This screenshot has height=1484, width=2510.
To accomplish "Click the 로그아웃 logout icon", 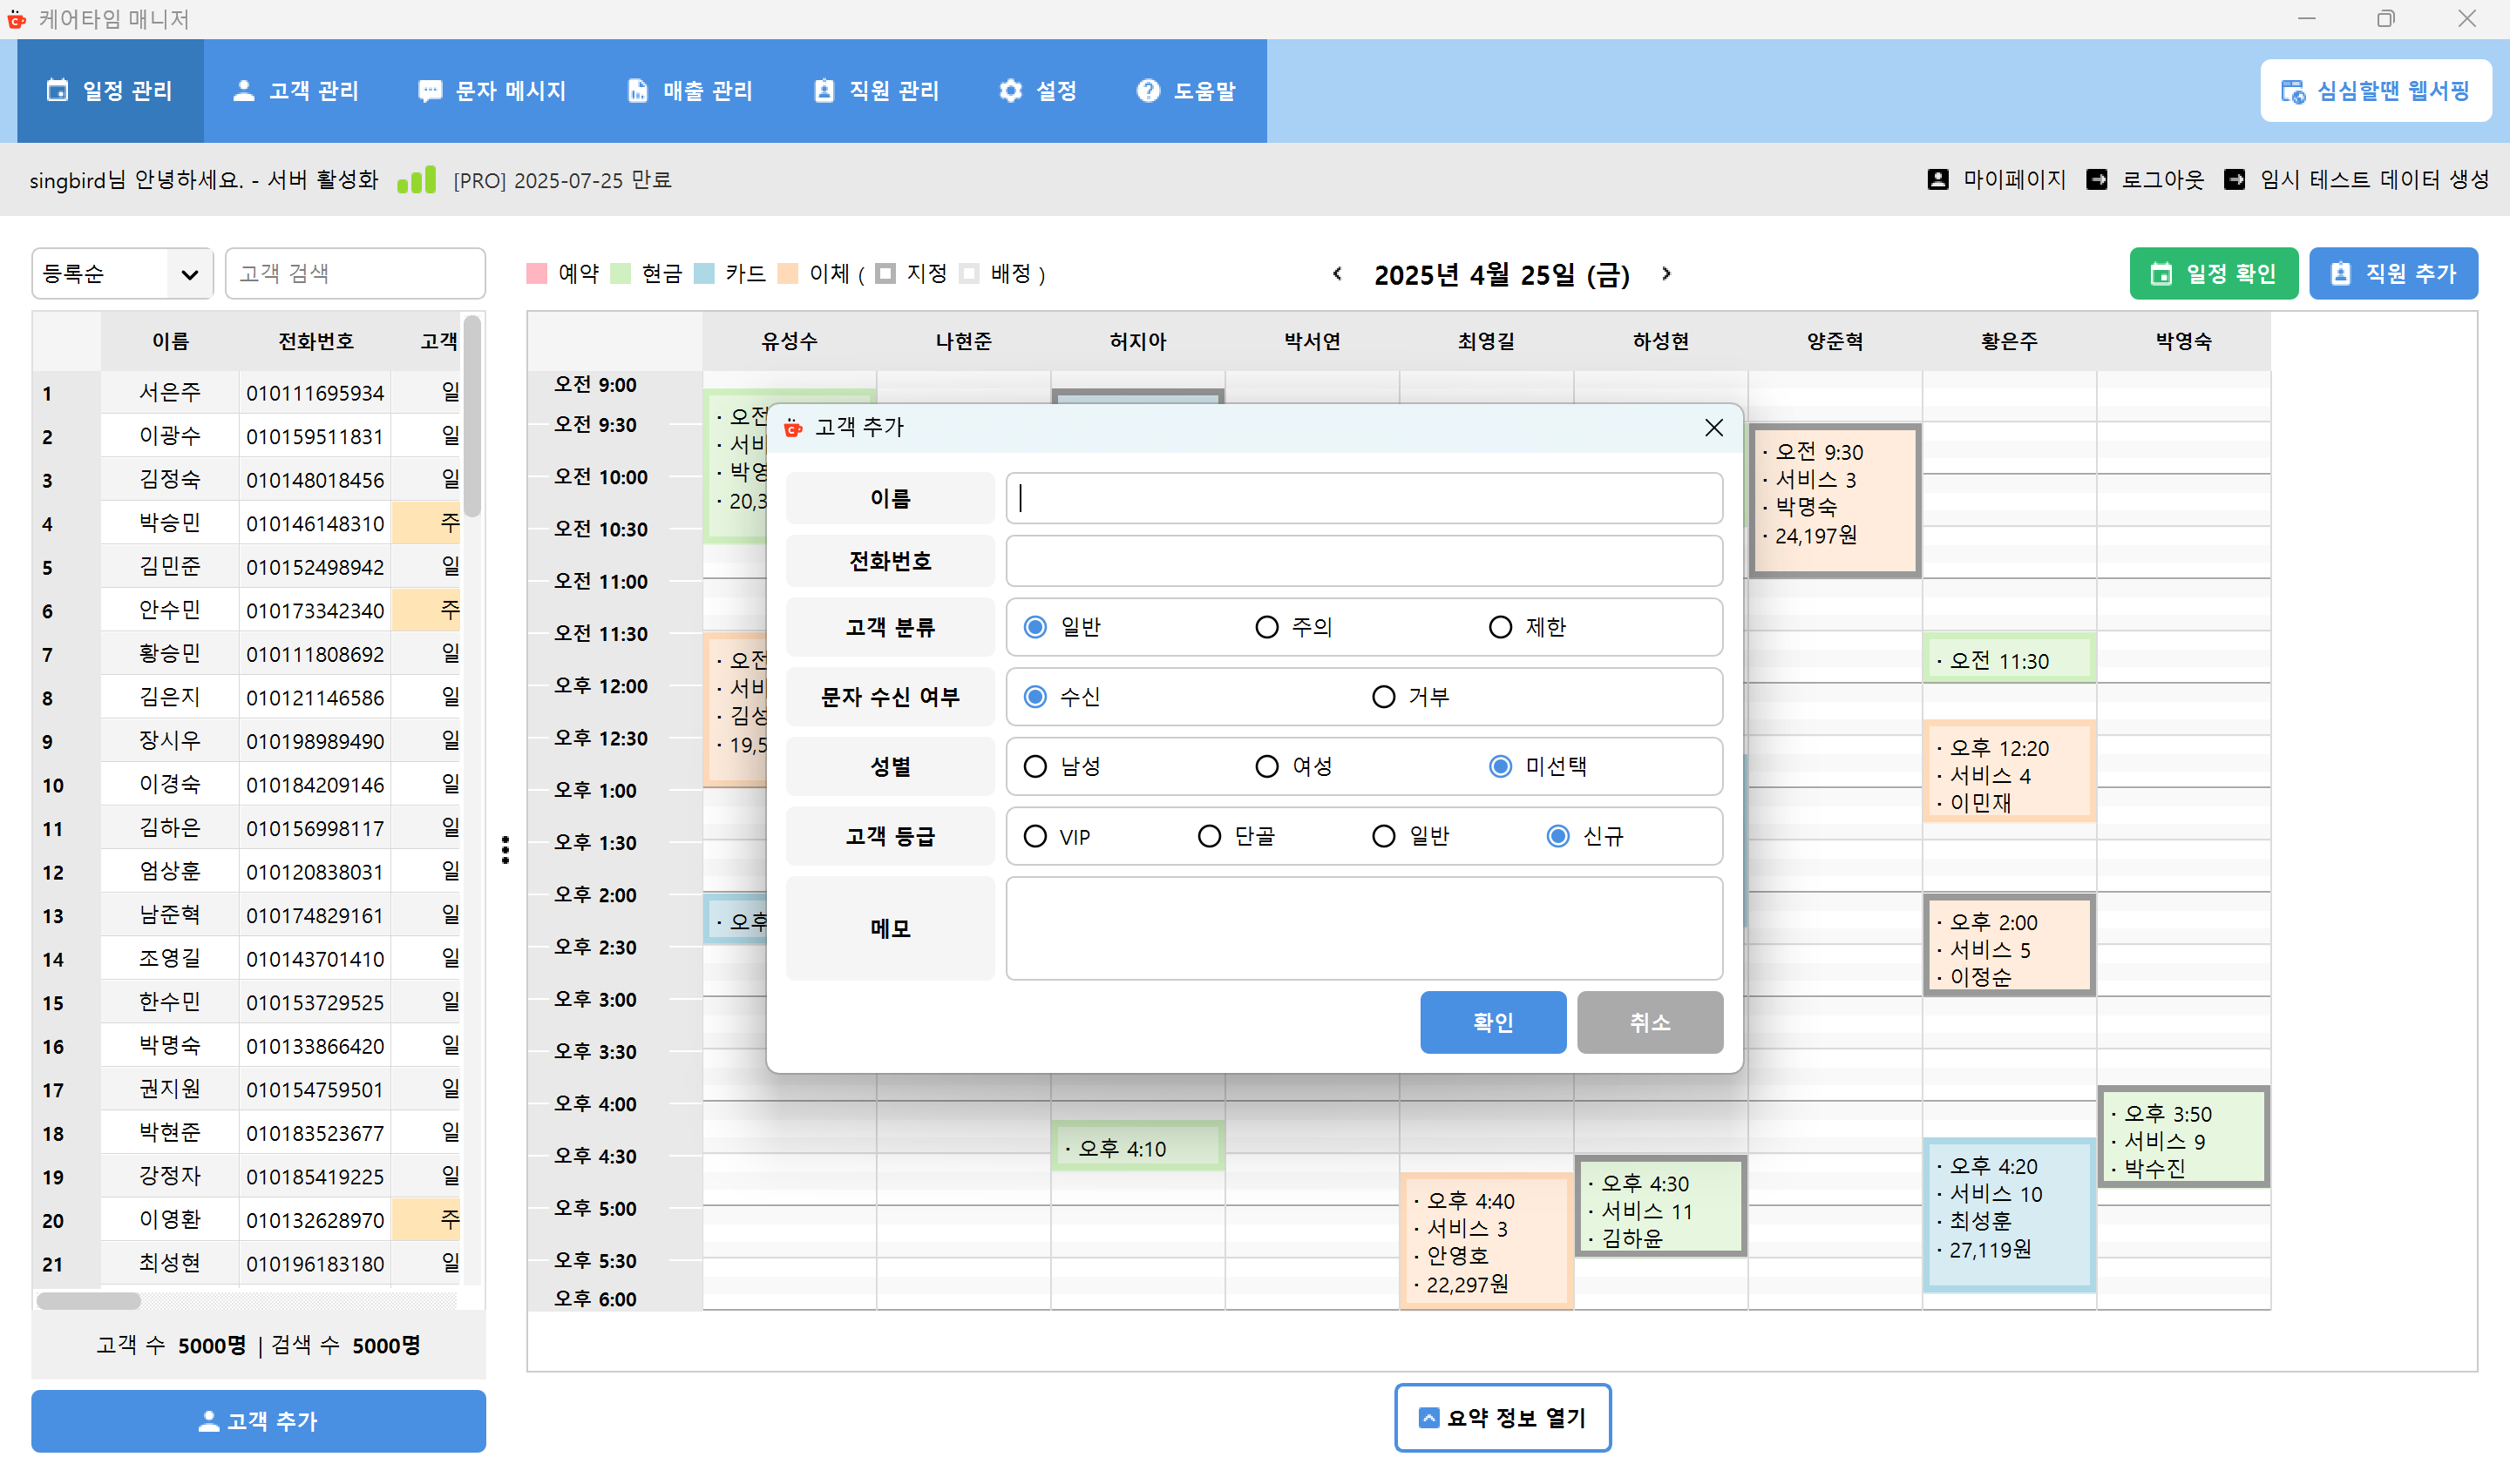I will pyautogui.click(x=2097, y=179).
